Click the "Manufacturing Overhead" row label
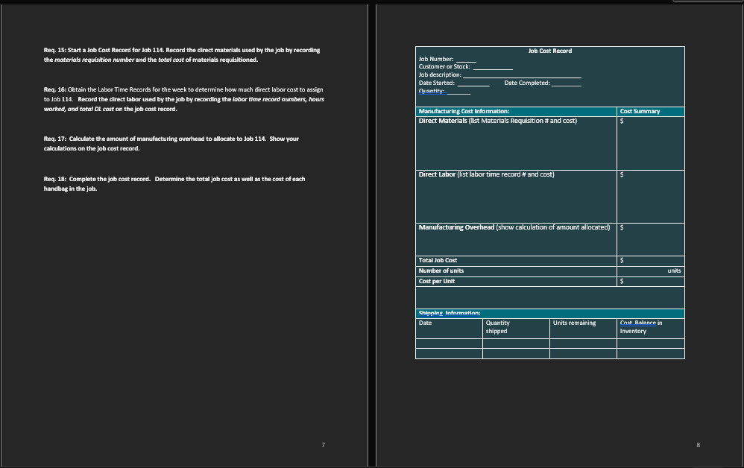The width and height of the screenshot is (744, 468). (x=456, y=227)
